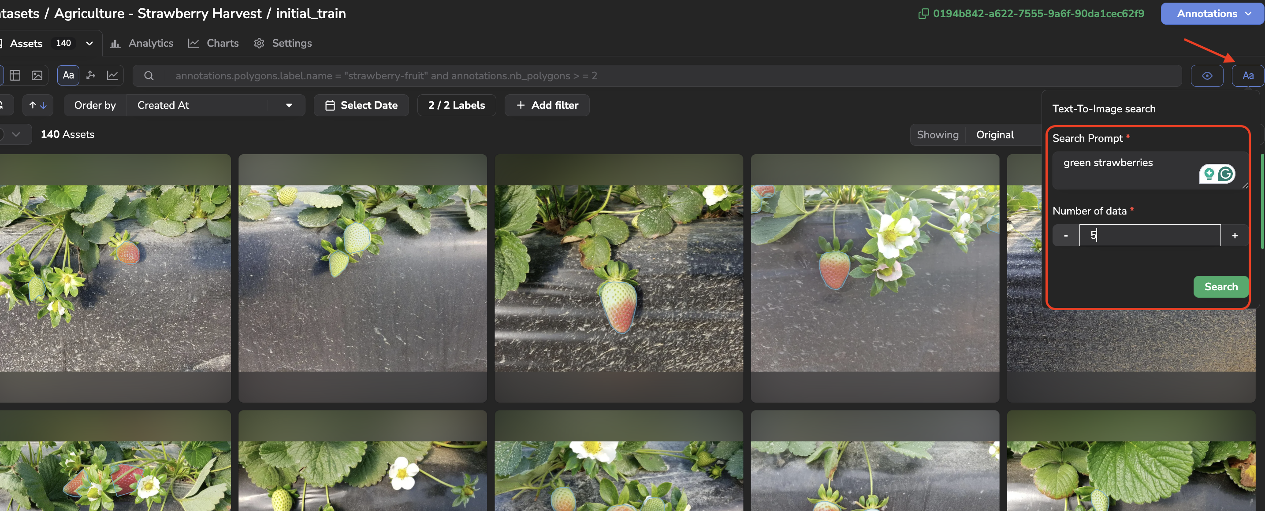
Task: Click the initial_train breadcrumb
Action: tap(311, 14)
